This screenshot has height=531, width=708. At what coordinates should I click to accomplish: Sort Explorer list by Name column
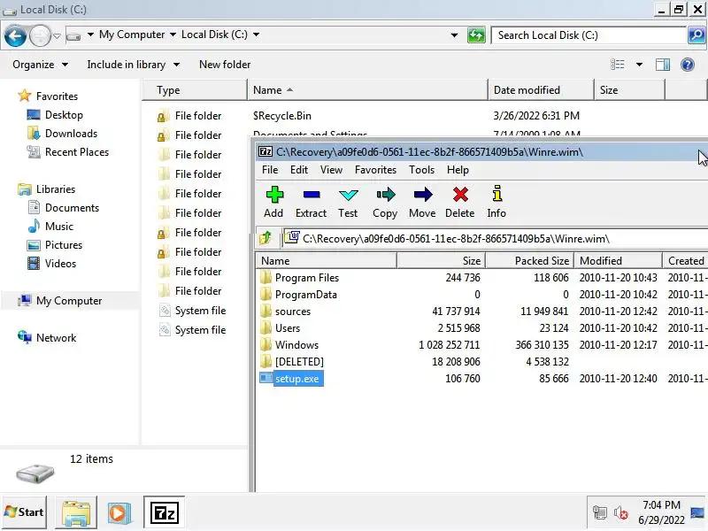(367, 90)
